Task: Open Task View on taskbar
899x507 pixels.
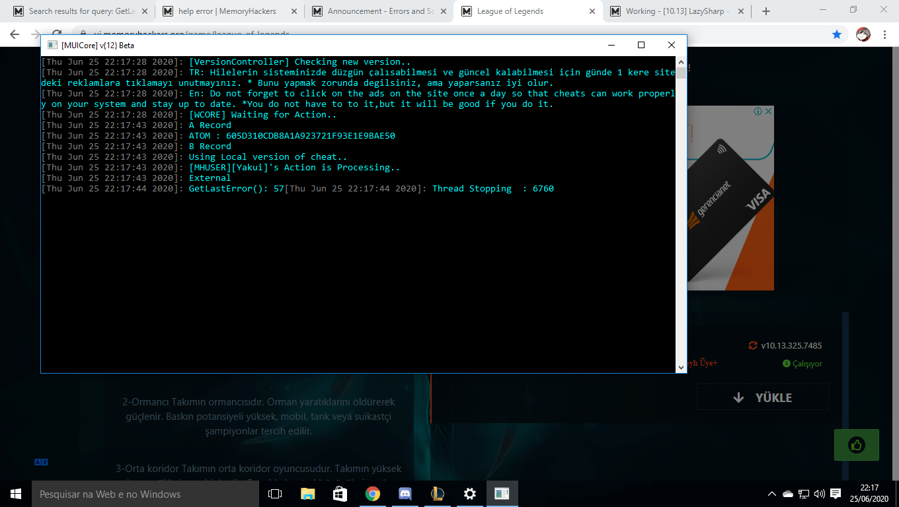Action: pos(275,494)
